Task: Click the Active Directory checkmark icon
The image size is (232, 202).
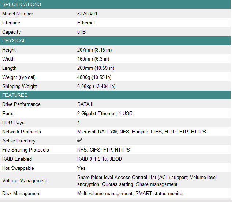Action: [80, 140]
